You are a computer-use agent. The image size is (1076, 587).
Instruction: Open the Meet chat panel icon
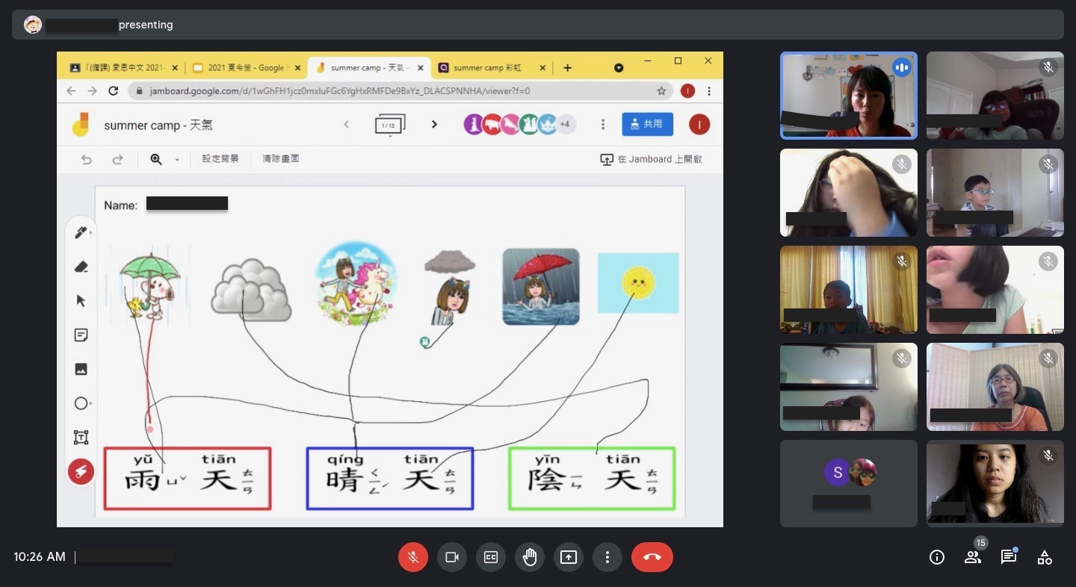tap(1009, 557)
